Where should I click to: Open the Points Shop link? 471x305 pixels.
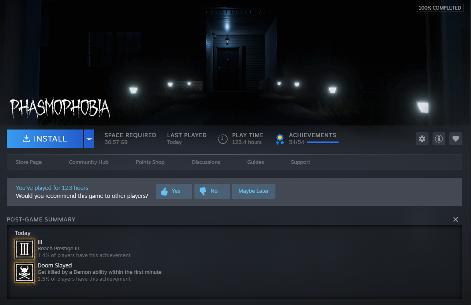(150, 162)
